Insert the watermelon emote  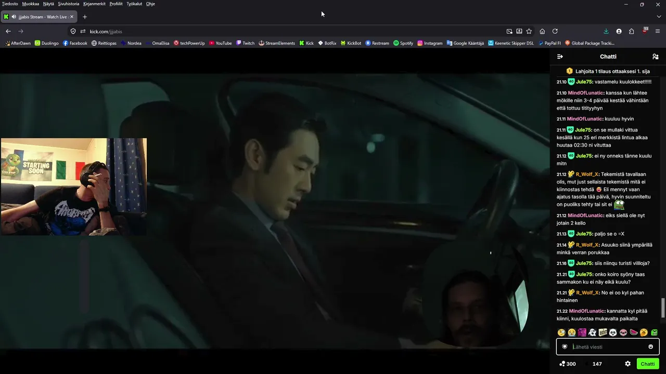click(x=634, y=332)
